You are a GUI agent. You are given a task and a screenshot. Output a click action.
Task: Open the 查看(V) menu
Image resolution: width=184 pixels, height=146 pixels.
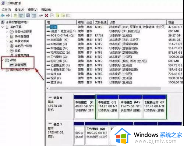click(33, 10)
